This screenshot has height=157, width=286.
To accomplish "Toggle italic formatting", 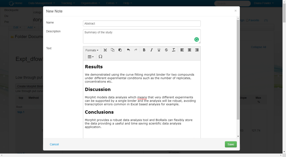I will pyautogui.click(x=151, y=50).
